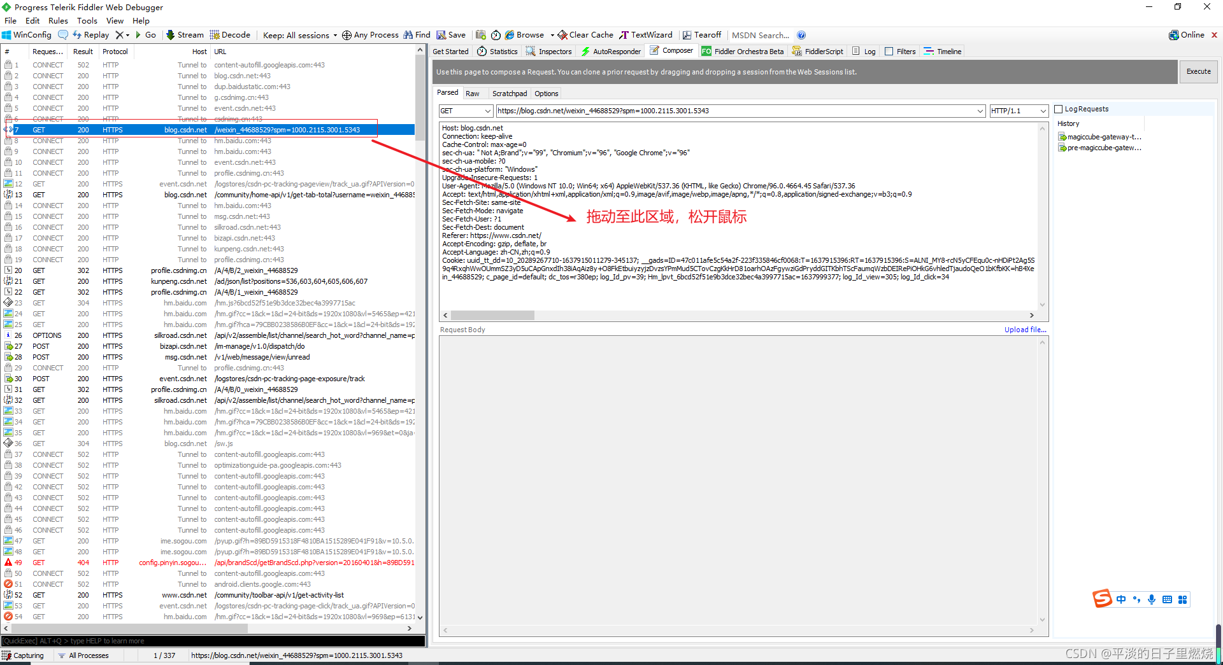Select magiccube-gateway history entry
This screenshot has width=1223, height=665.
point(1100,137)
